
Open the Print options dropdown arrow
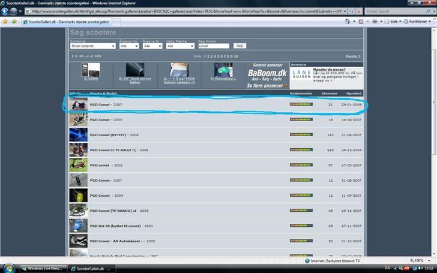click(381, 22)
